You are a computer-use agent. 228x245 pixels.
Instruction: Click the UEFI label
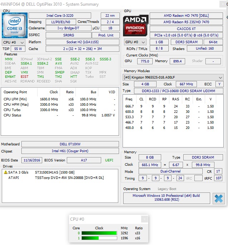[x=109, y=160]
